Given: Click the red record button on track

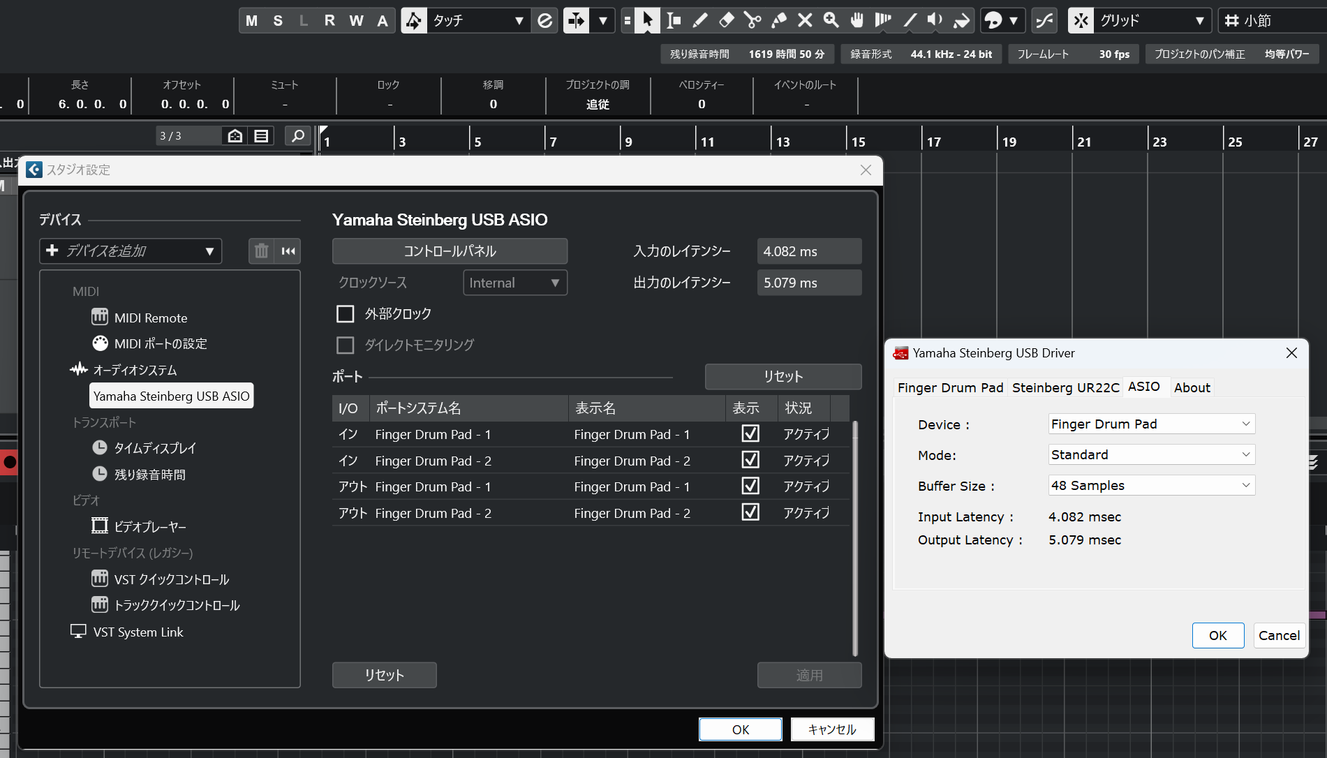Looking at the screenshot, I should [9, 462].
